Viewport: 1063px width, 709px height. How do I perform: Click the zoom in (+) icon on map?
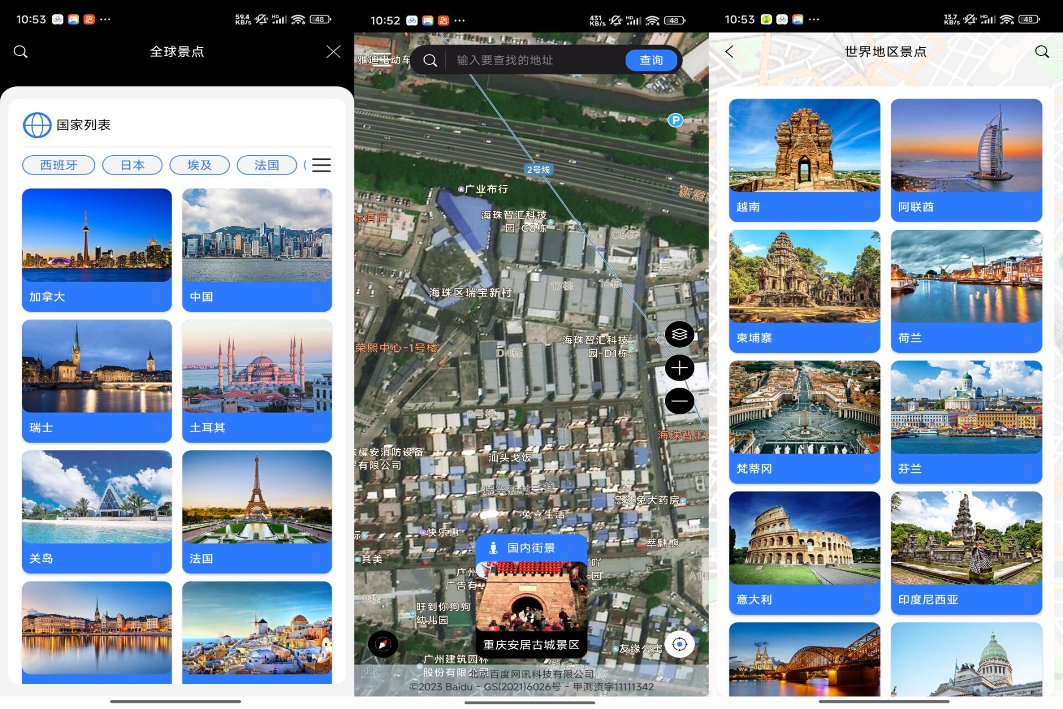point(679,367)
